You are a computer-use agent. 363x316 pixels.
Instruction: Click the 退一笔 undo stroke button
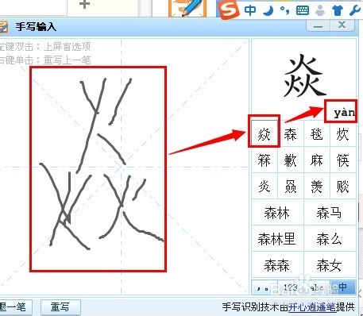tap(15, 307)
